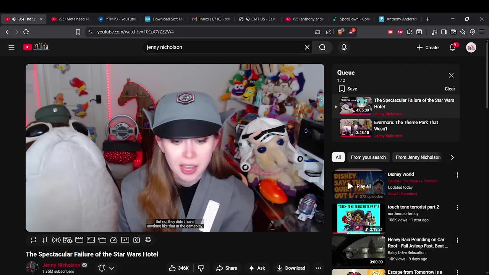Click the reverse playlist arrows icon

click(x=45, y=240)
